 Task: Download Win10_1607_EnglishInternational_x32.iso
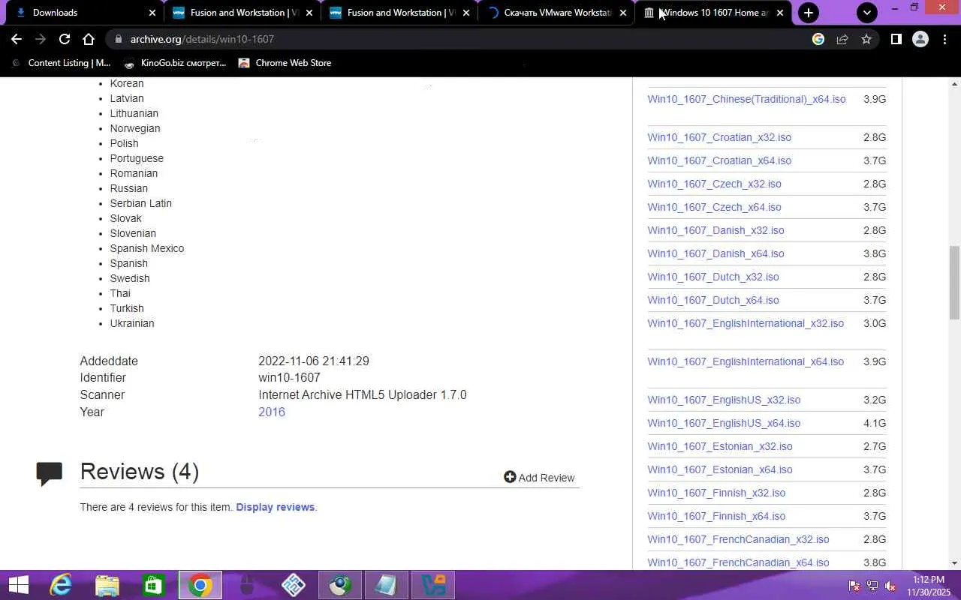point(746,323)
